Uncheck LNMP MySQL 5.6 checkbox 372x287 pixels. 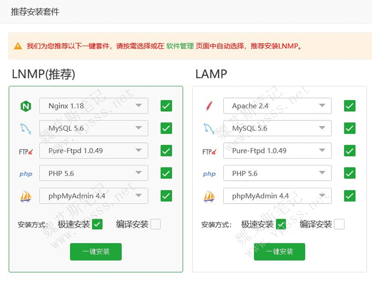coord(166,128)
